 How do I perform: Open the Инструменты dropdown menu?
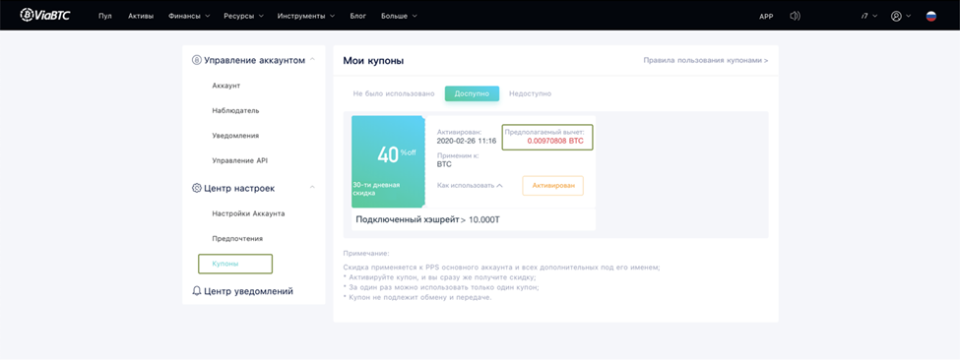tap(305, 16)
